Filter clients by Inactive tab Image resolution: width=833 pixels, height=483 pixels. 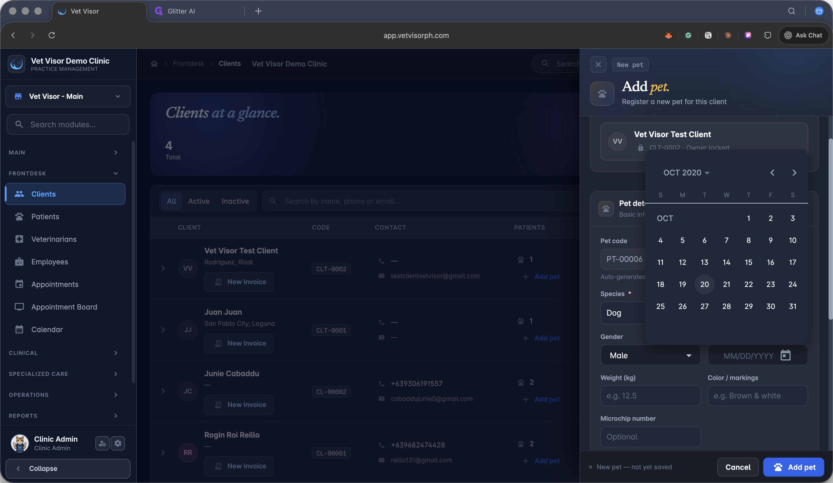click(235, 201)
